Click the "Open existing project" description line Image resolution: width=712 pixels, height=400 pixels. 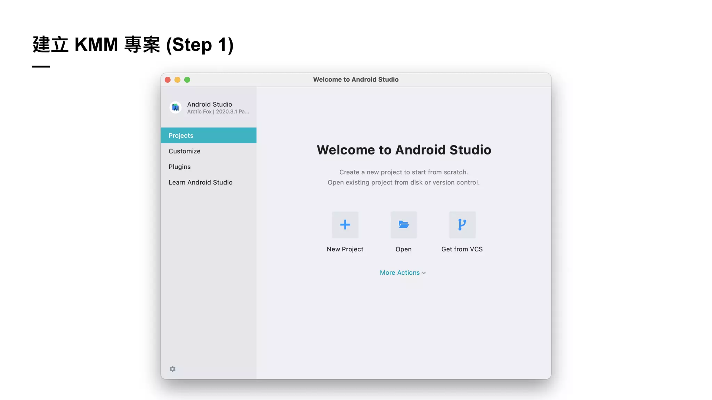point(404,182)
